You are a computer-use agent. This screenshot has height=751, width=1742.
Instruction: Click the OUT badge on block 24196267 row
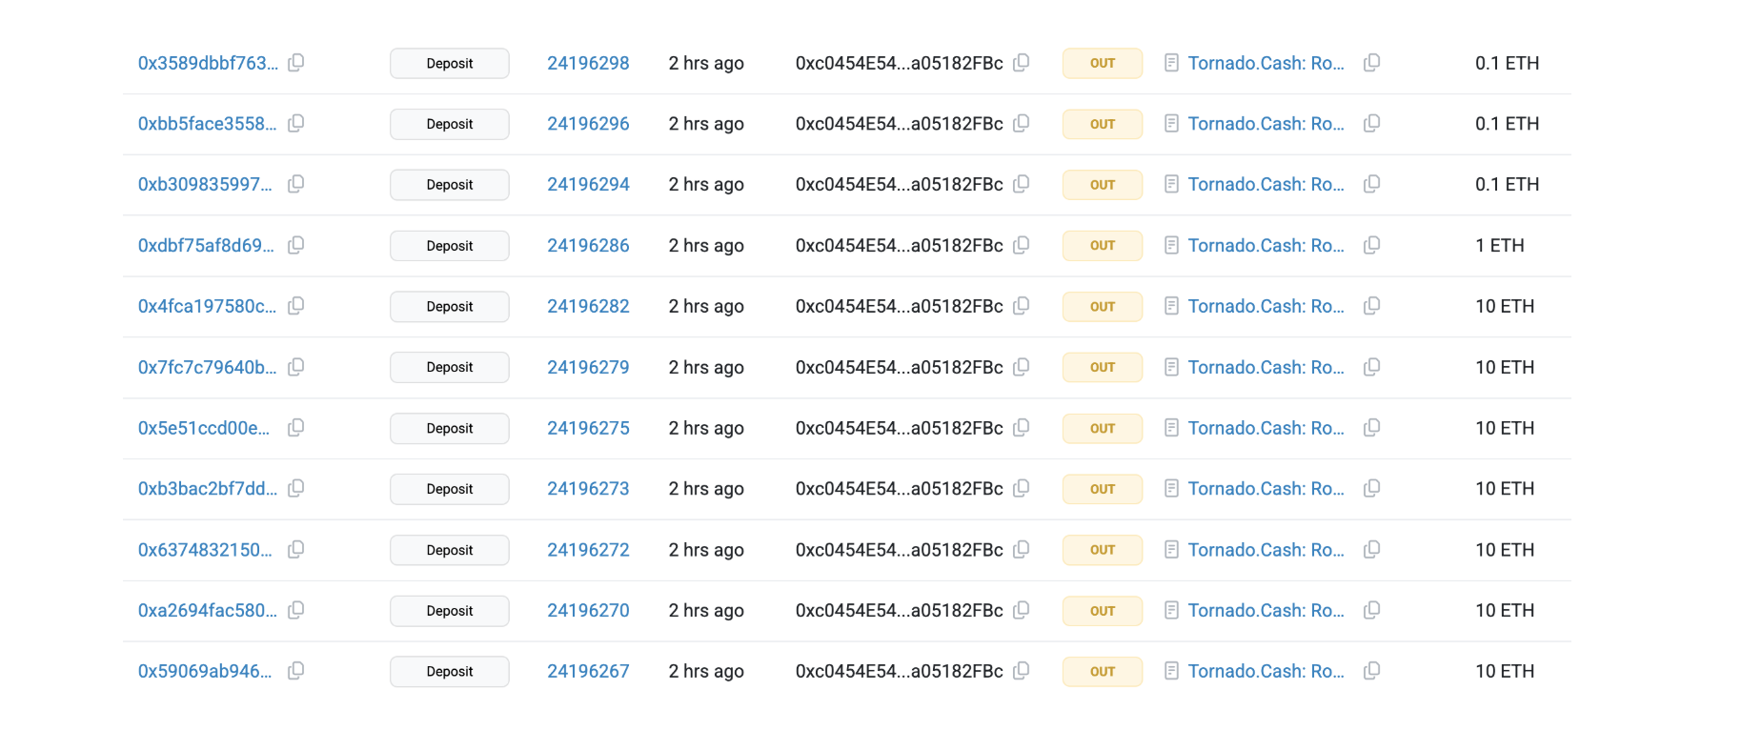(1102, 671)
